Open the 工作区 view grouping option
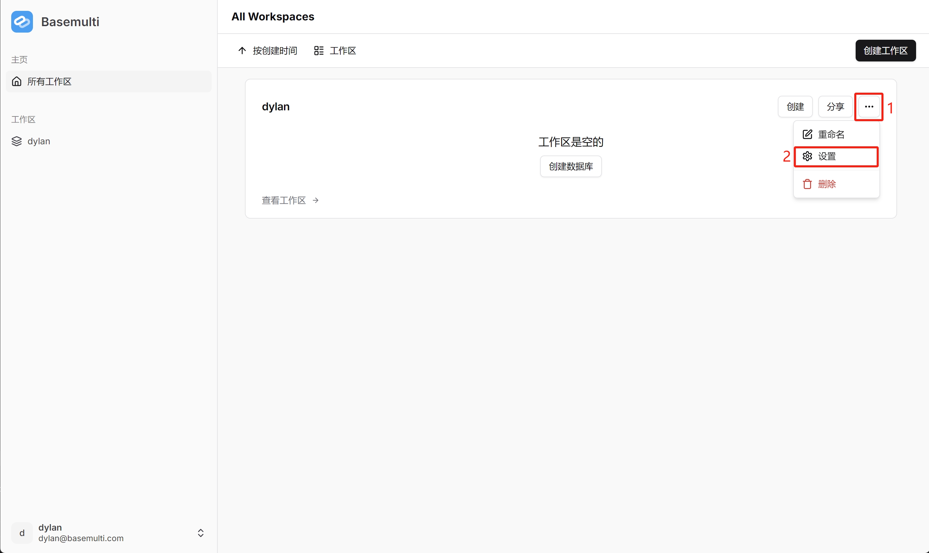 pyautogui.click(x=335, y=51)
